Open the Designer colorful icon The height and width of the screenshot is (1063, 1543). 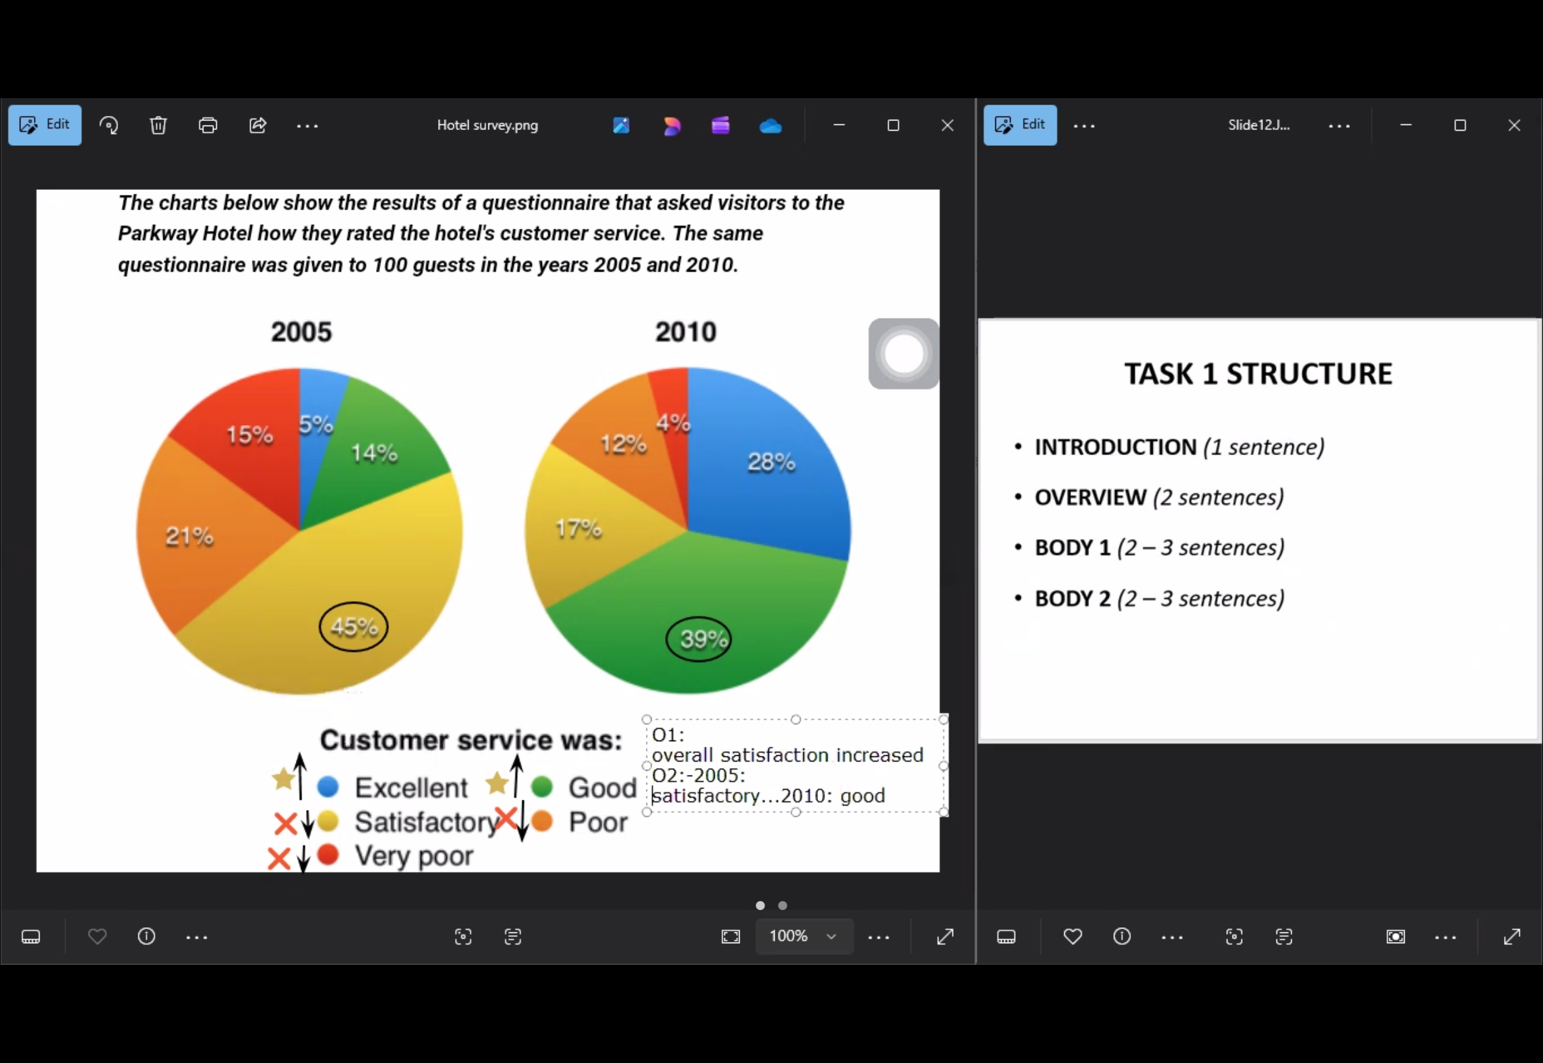pos(671,125)
